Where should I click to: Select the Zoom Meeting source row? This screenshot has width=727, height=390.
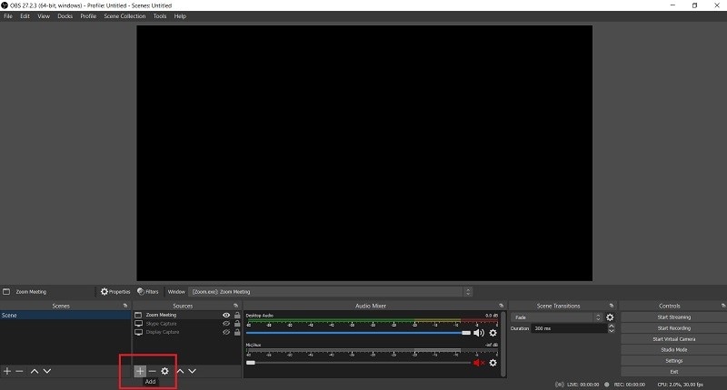(187, 315)
